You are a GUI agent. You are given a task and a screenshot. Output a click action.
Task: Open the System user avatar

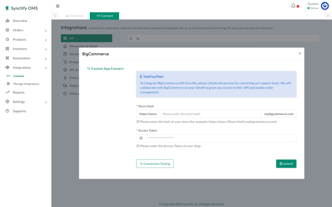[x=325, y=6]
